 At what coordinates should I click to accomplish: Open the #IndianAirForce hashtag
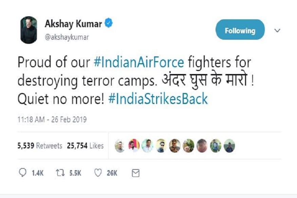click(x=139, y=62)
